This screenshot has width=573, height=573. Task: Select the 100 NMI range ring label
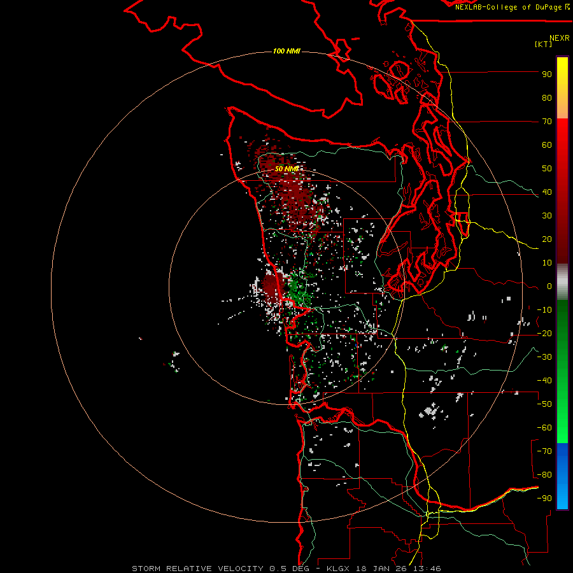pos(287,51)
